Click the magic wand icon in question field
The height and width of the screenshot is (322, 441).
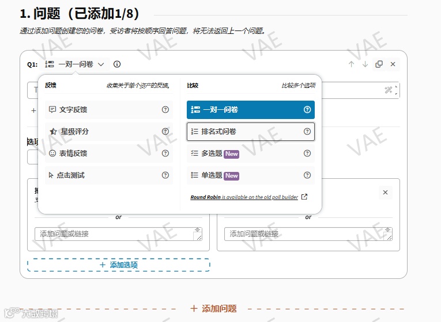[x=389, y=90]
